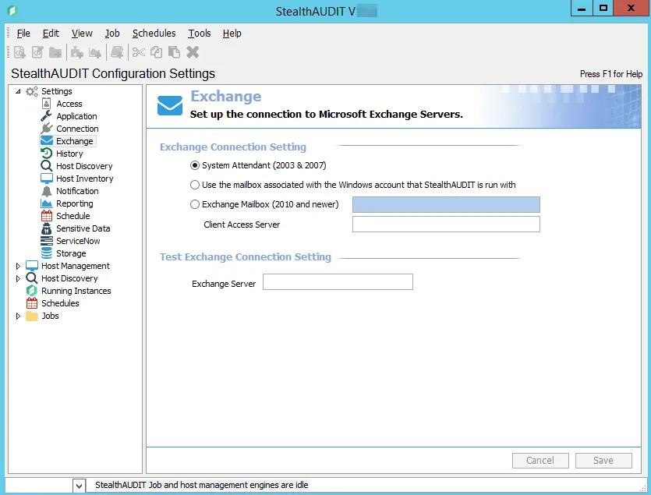
Task: Click the new job toolbar icon
Action: pos(19,52)
